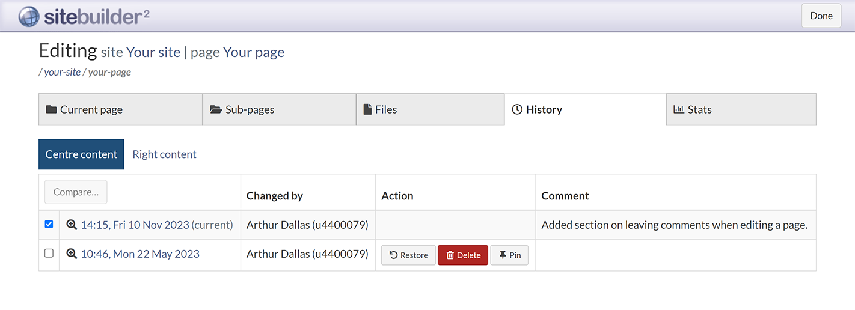Pin the 22 May 2023 revision
The width and height of the screenshot is (855, 310).
point(509,255)
